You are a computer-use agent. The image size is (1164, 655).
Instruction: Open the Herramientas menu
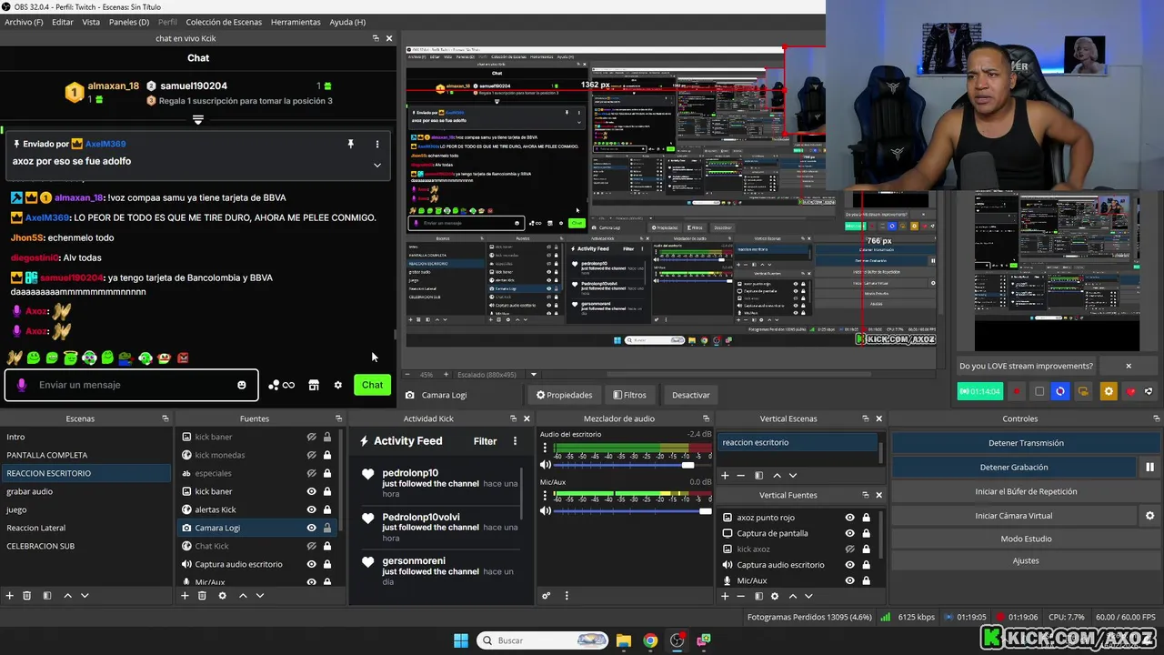click(x=296, y=22)
